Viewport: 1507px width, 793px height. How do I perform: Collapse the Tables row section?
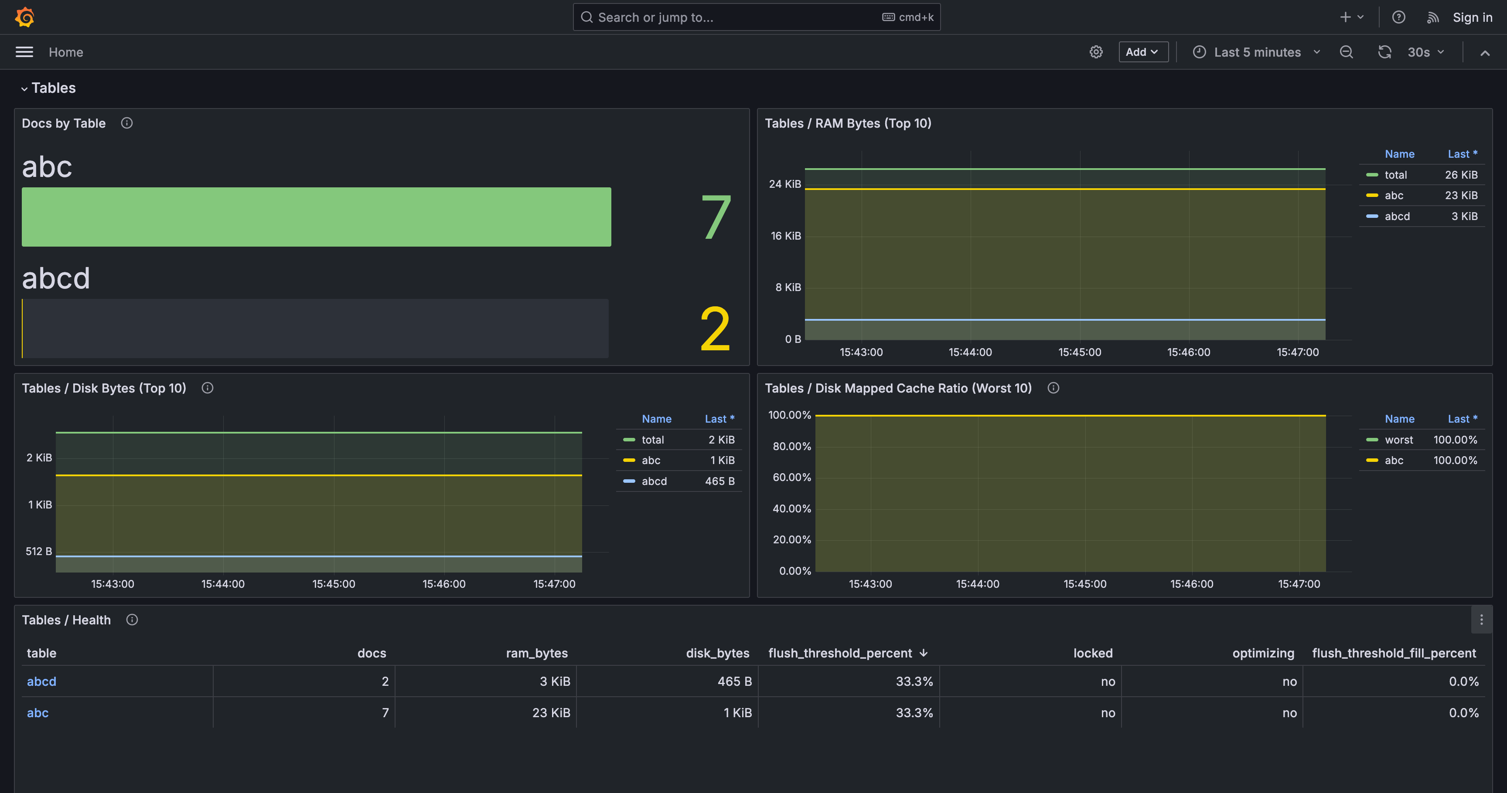24,88
